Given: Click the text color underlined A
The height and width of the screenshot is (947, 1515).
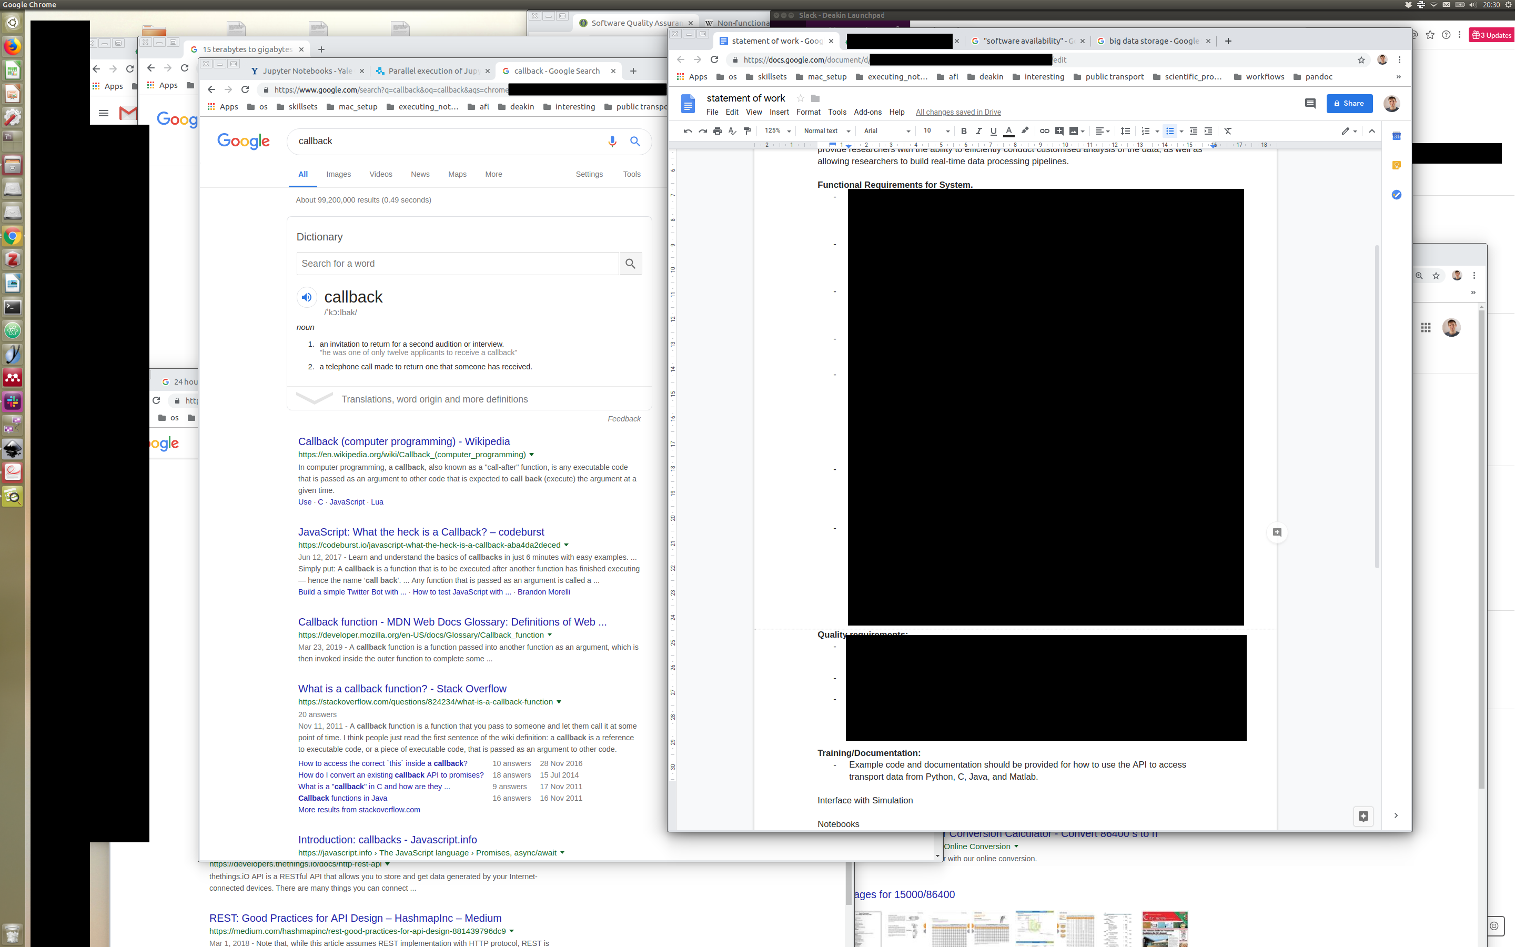Looking at the screenshot, I should [x=1008, y=131].
